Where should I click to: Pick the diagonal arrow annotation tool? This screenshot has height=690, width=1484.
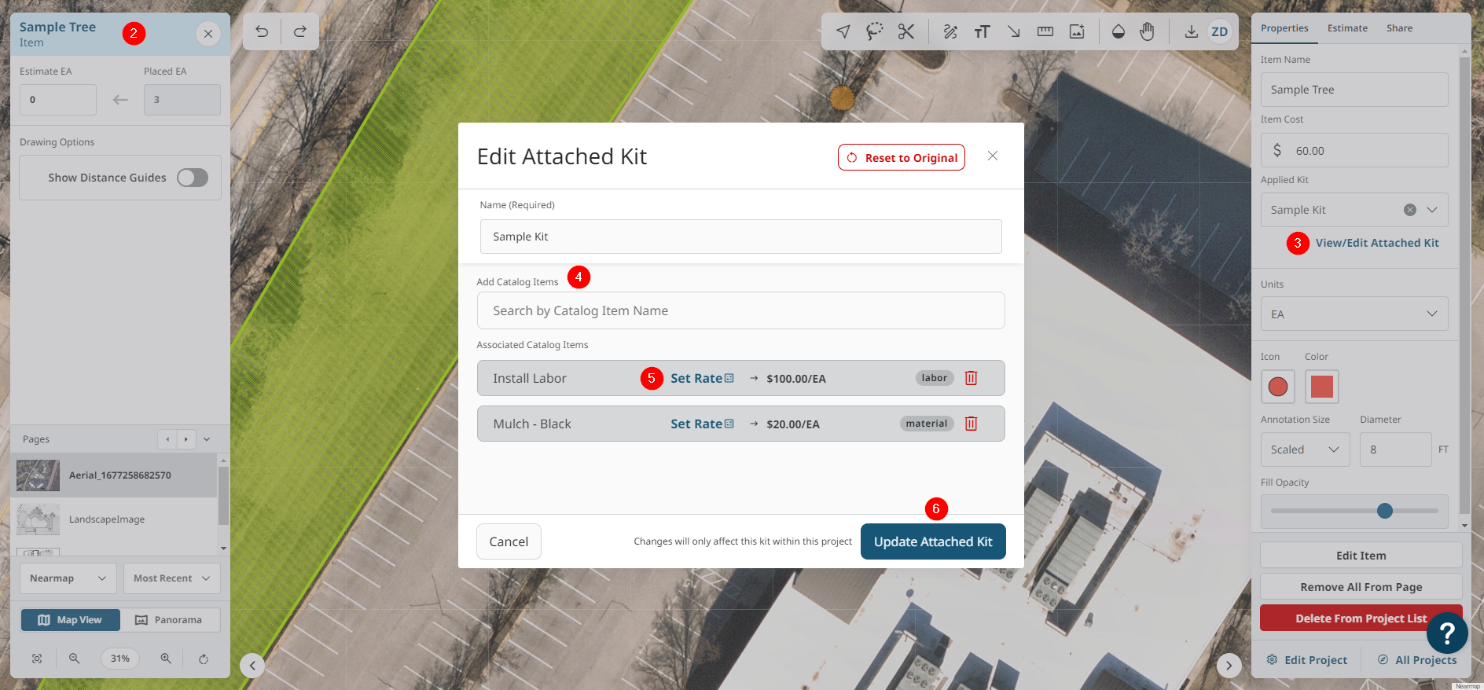(1014, 31)
